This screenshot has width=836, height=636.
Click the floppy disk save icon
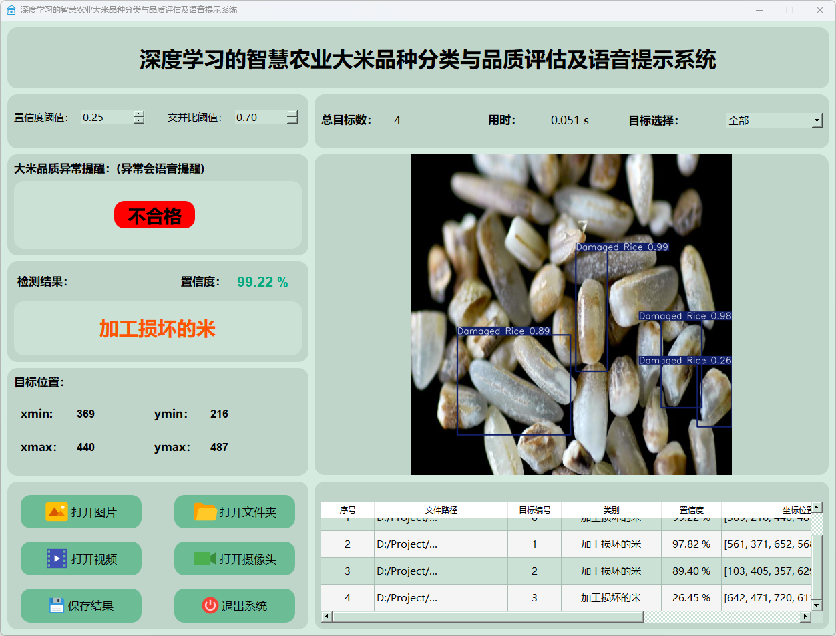pyautogui.click(x=56, y=605)
